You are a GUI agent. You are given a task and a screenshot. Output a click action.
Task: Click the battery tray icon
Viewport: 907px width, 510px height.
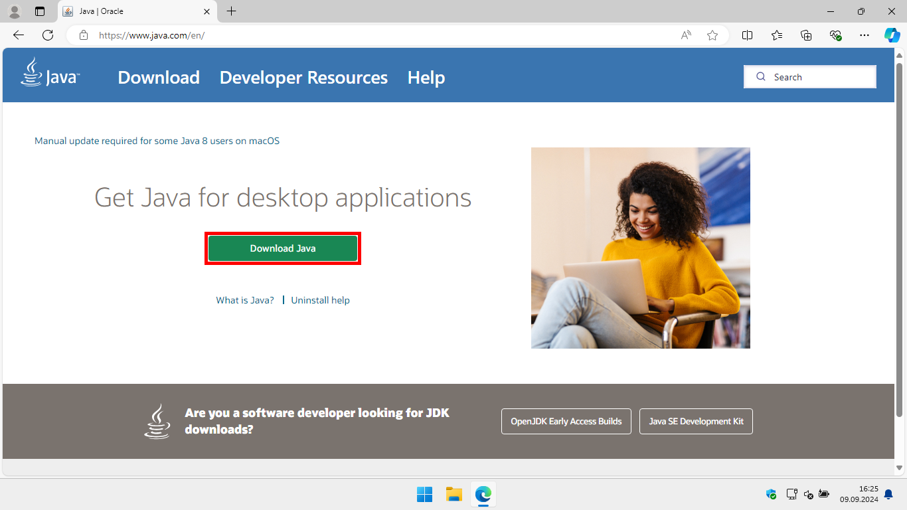pos(824,494)
